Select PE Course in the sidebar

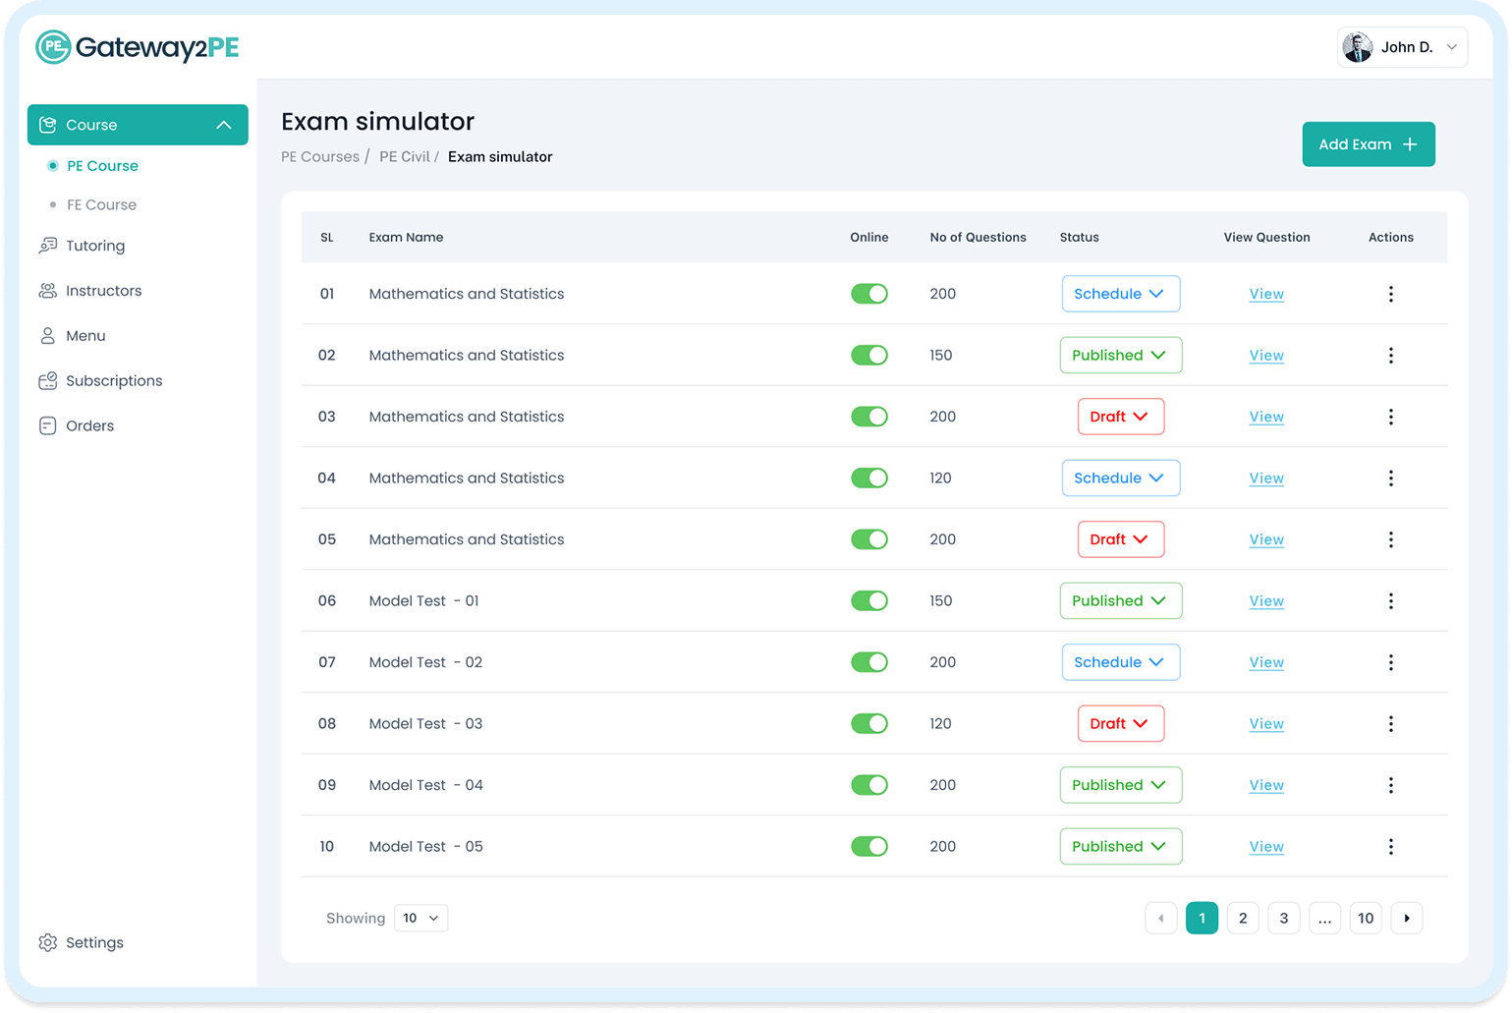pyautogui.click(x=102, y=165)
